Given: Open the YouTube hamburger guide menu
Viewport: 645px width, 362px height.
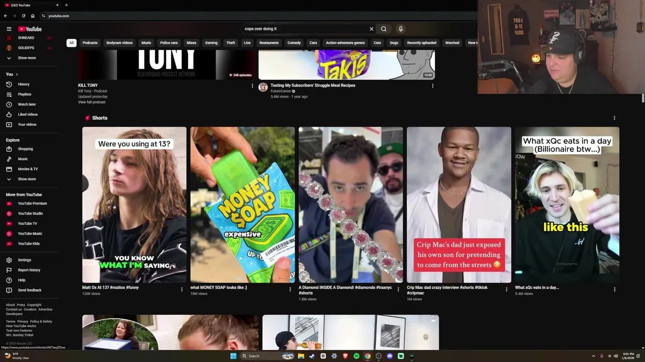Looking at the screenshot, I should [x=9, y=29].
